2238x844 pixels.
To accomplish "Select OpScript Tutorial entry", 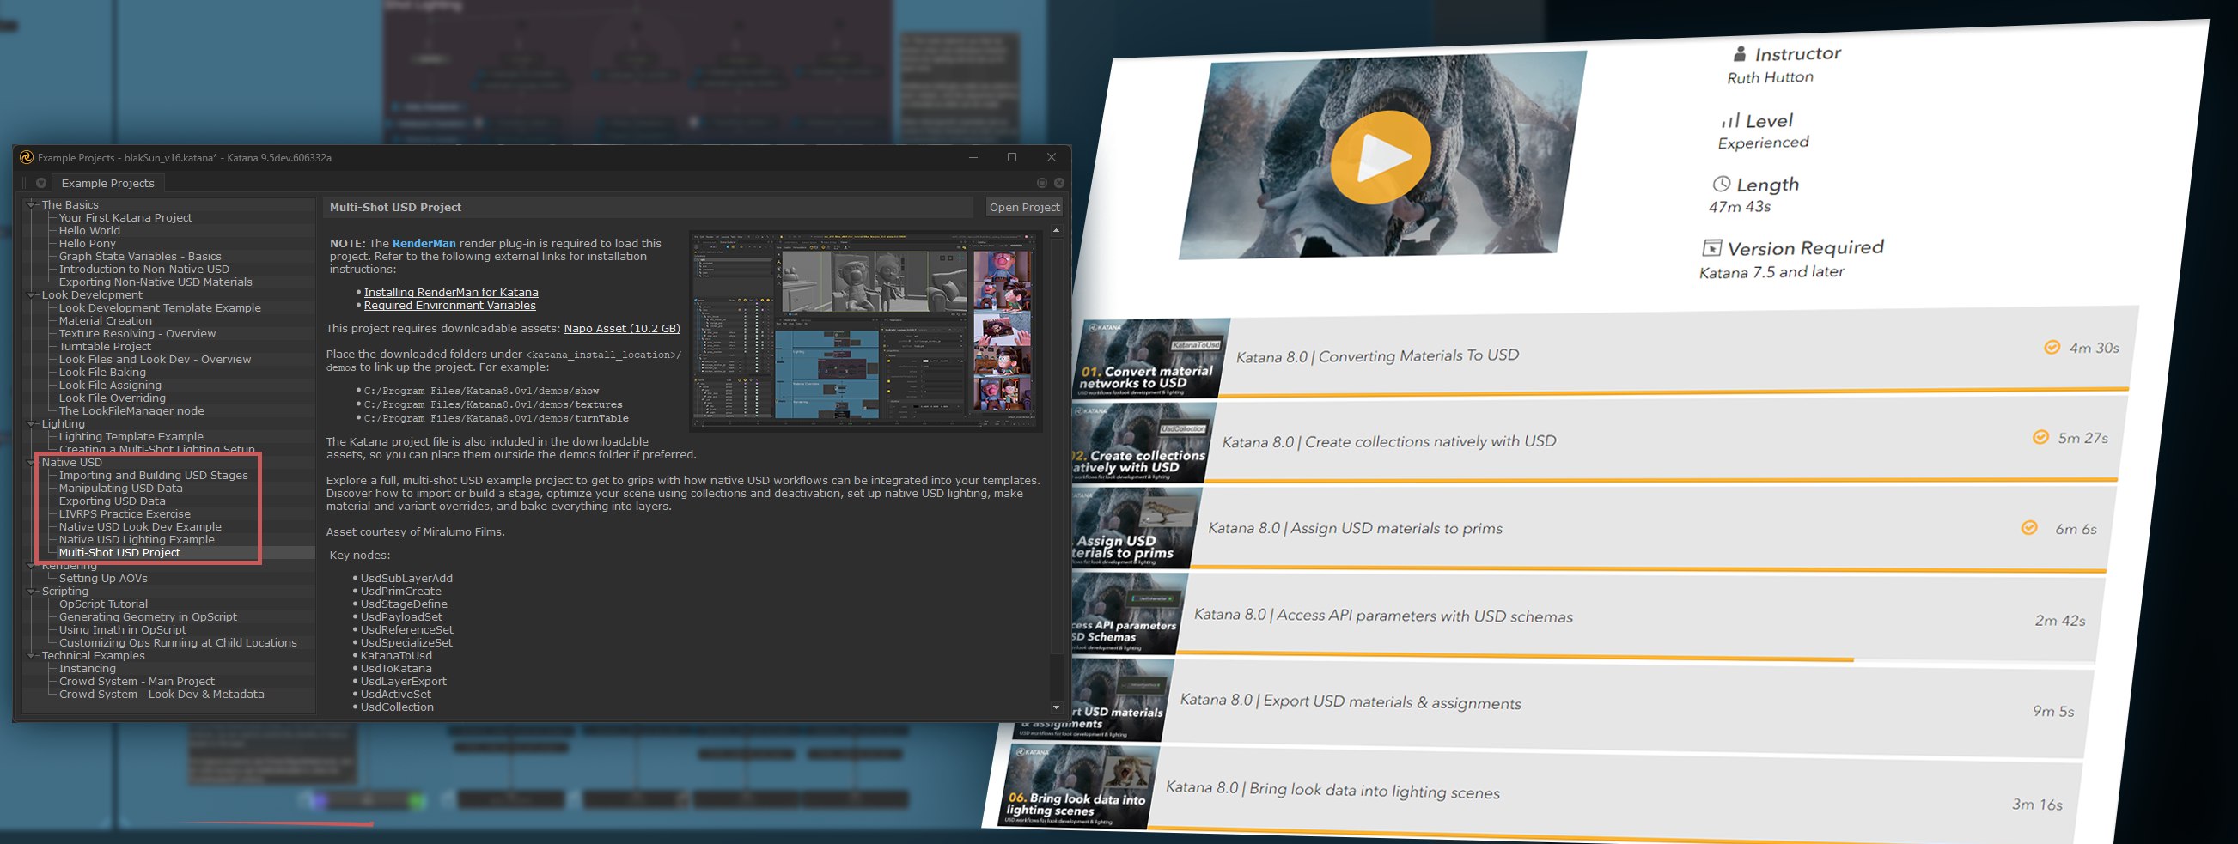I will (x=103, y=604).
